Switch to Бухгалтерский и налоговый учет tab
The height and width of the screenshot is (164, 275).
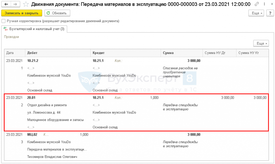coord(34,29)
